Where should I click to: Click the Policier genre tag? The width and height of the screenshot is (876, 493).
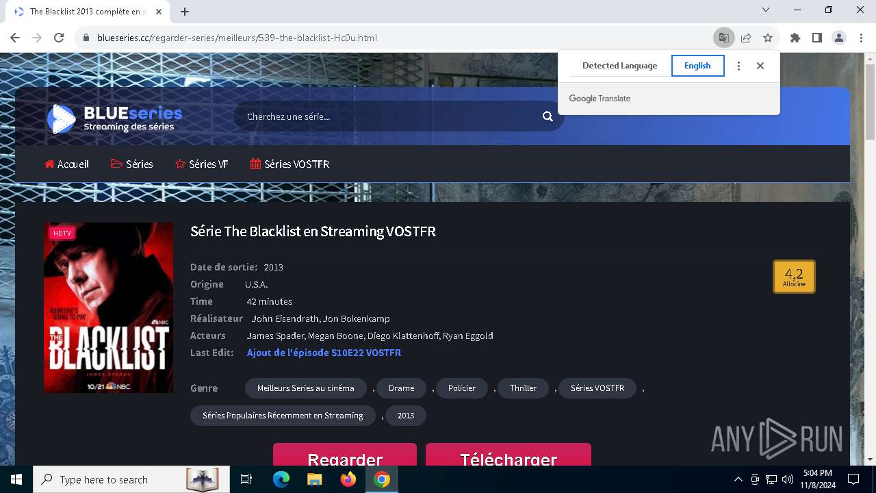[462, 388]
